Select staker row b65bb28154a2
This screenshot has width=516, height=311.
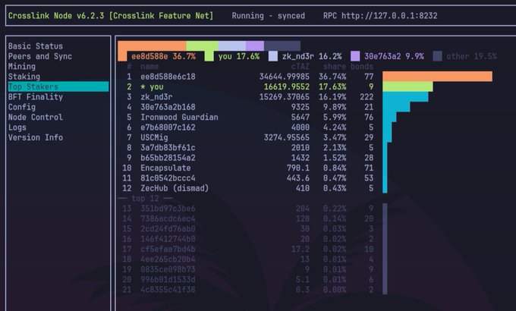247,158
